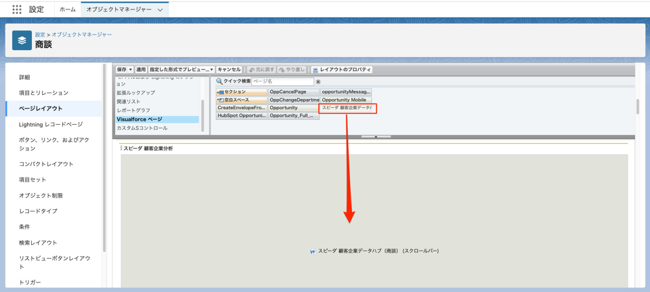Select Visualforce ページ in palette category list
Image resolution: width=650 pixels, height=292 pixels.
pyautogui.click(x=139, y=119)
